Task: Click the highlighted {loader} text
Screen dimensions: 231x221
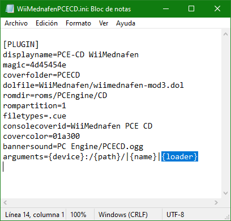Action: (x=179, y=156)
